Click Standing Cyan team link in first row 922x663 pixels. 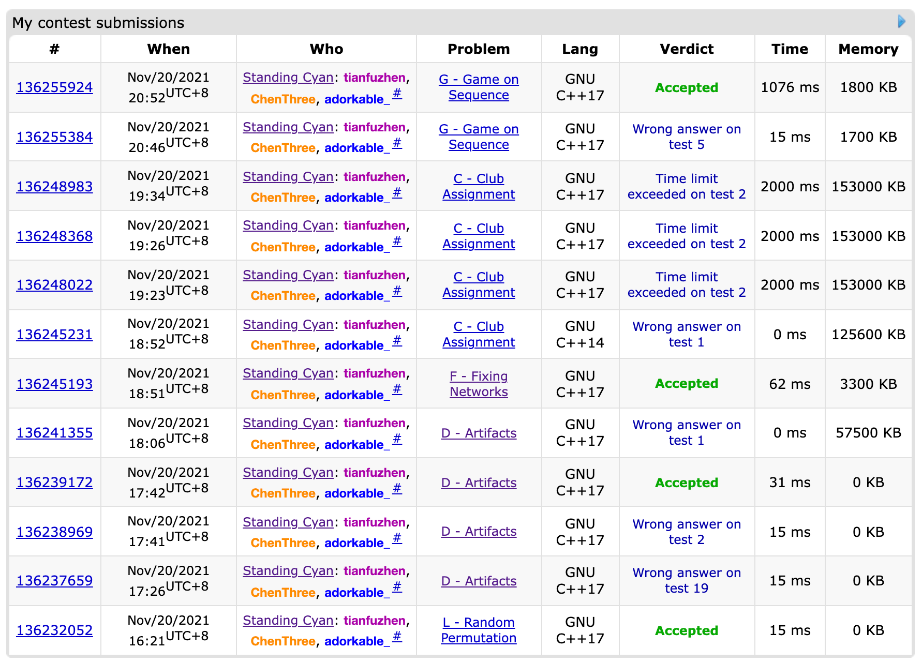(288, 78)
